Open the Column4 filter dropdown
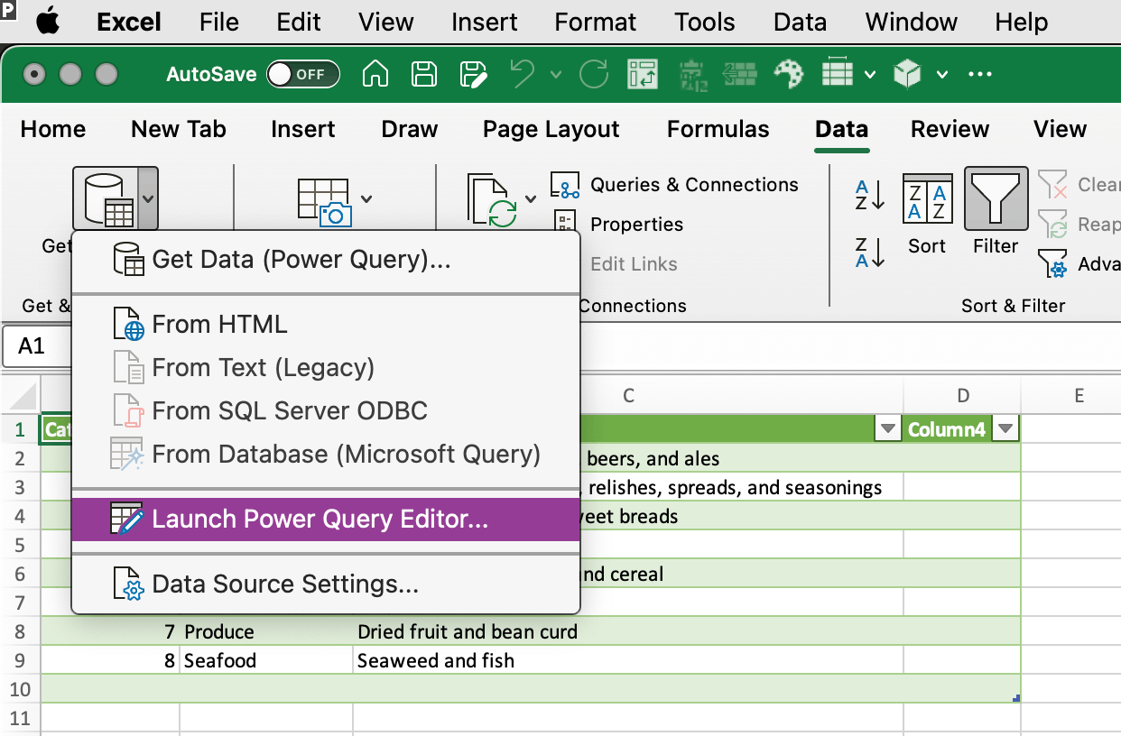This screenshot has height=736, width=1121. tap(1005, 429)
